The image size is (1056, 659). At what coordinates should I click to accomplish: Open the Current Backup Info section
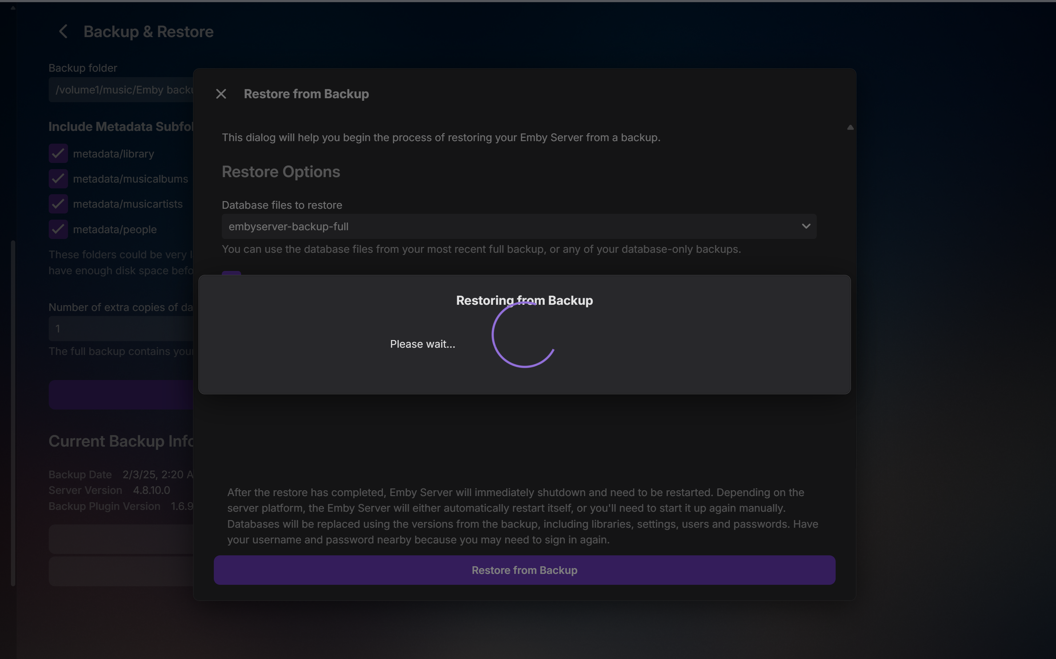click(x=121, y=441)
